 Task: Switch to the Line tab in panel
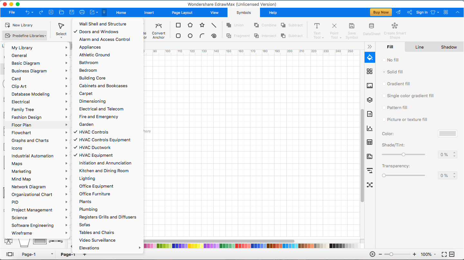419,47
